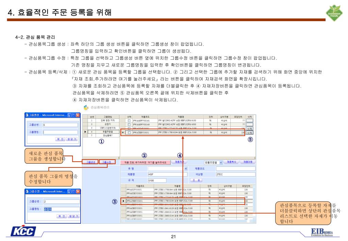The image size is (348, 241).
Task: Select group row UBF115관련자재
Action: (x=101, y=128)
